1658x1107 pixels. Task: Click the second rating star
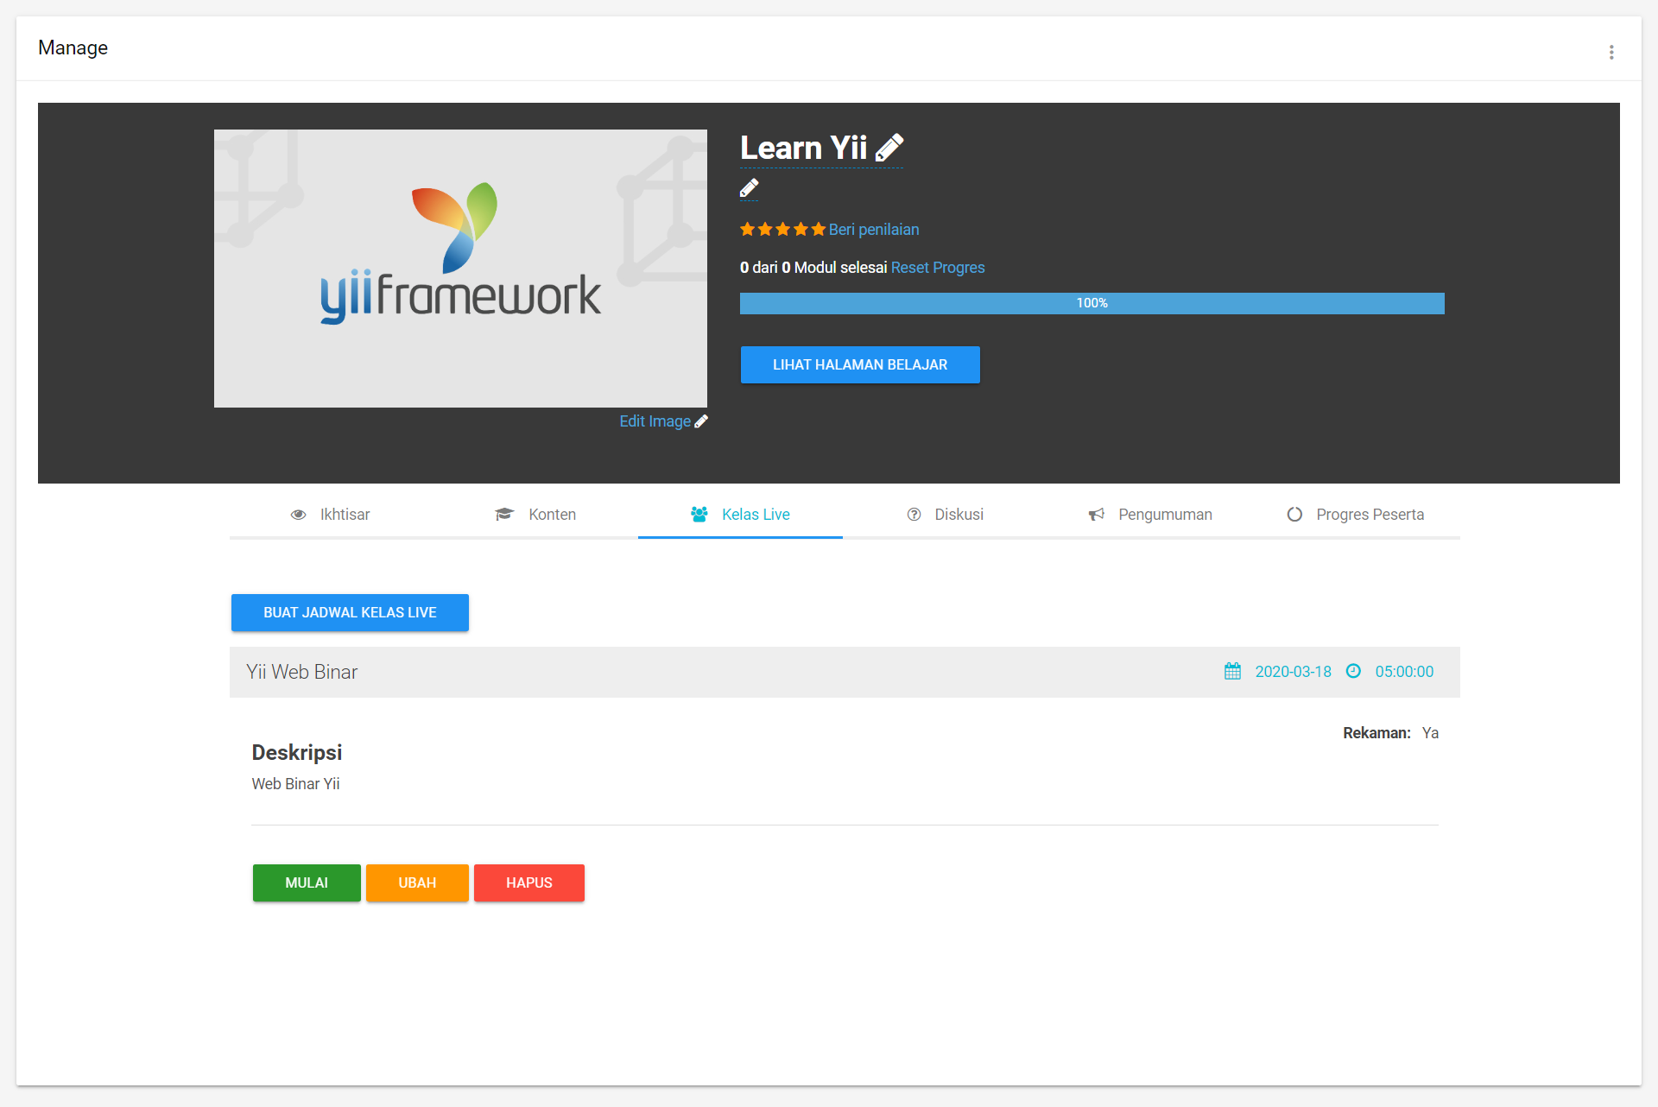click(765, 229)
